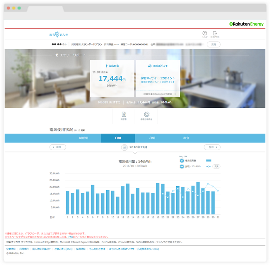This screenshot has height=265, width=270.
Task: Click the ヘルプ help icon
Action: pyautogui.click(x=205, y=33)
